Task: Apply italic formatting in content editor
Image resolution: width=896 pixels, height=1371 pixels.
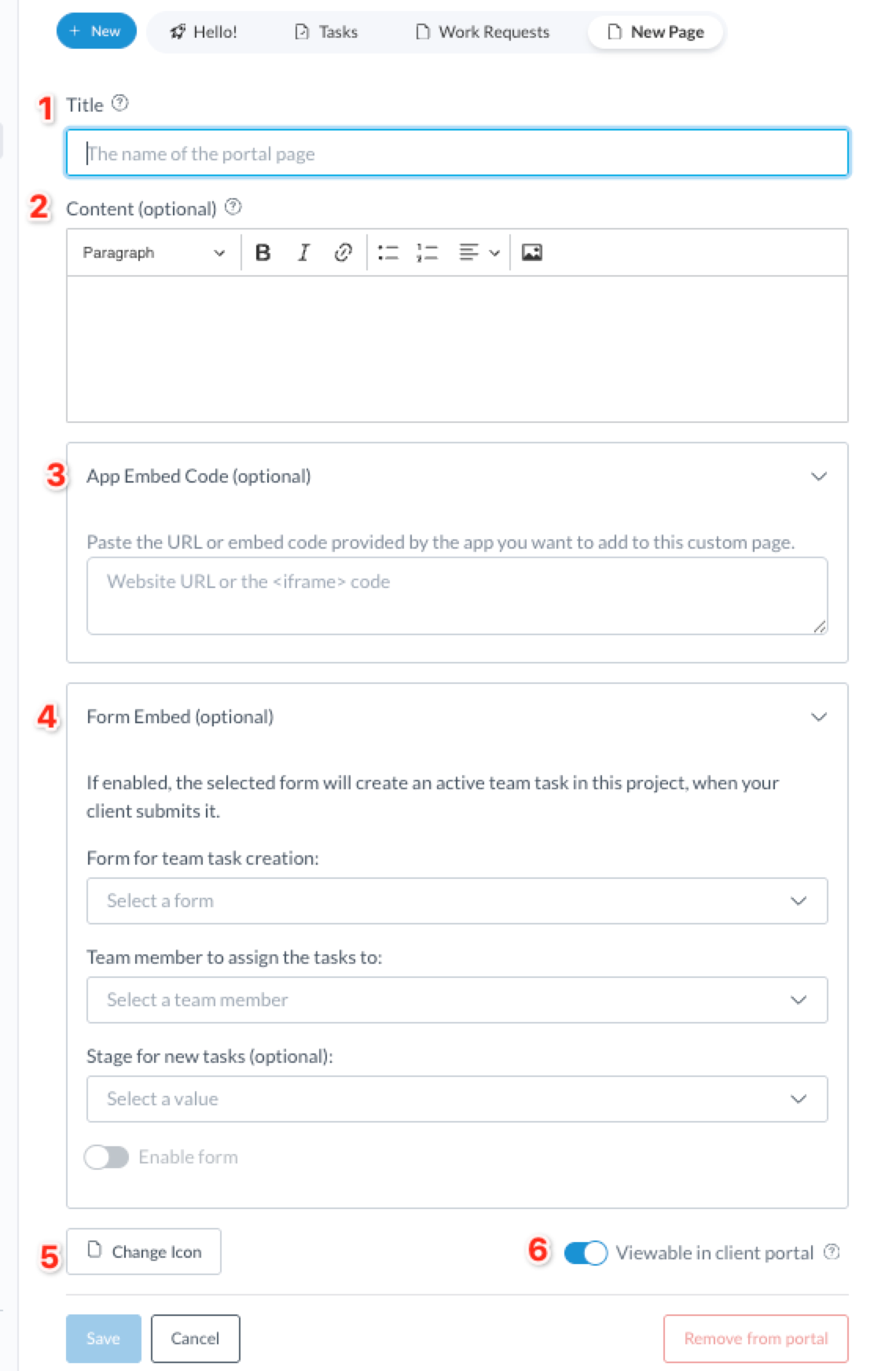Action: click(x=303, y=252)
